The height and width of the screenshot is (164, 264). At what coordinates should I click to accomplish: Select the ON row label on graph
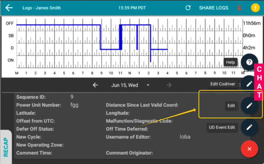tap(10, 60)
